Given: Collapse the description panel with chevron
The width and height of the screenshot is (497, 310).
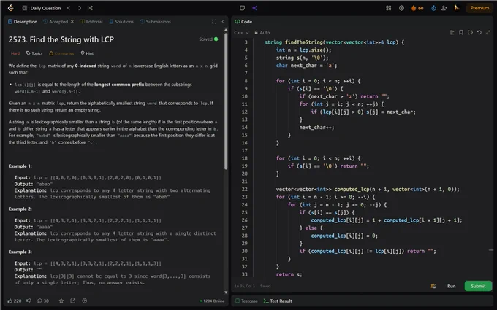Looking at the screenshot, I should click(223, 21).
